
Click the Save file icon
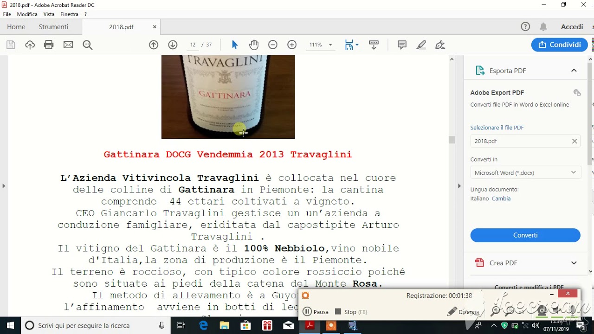point(11,45)
